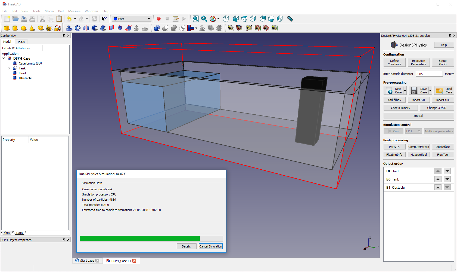Undock the DSPH Object Properties panel
The height and width of the screenshot is (272, 457).
pyautogui.click(x=64, y=240)
